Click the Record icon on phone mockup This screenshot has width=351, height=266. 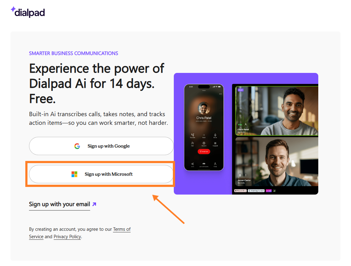pos(204,144)
